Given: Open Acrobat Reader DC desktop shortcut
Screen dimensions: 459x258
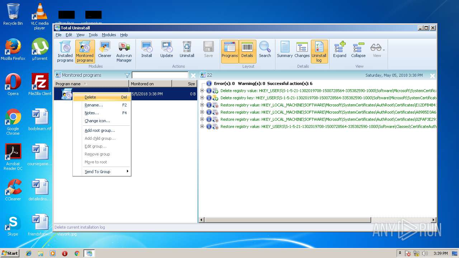Looking at the screenshot, I should [13, 157].
